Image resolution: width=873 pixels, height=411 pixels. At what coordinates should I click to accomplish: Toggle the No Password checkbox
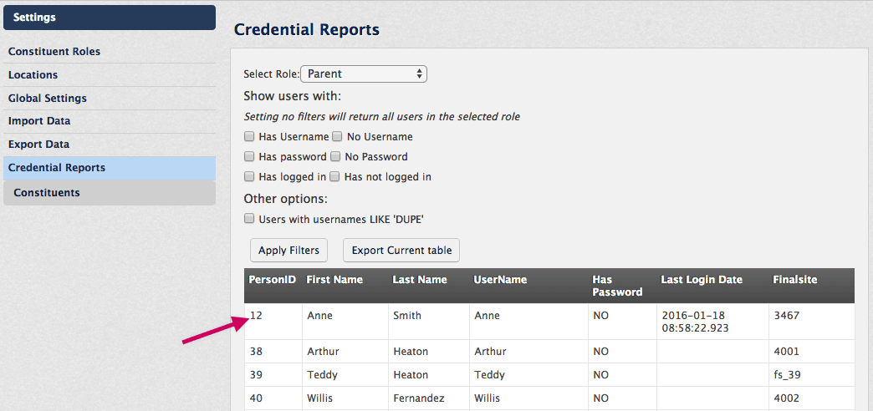click(334, 157)
